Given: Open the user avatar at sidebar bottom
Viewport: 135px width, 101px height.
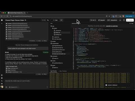Looking at the screenshot, I should pyautogui.click(x=2, y=87).
